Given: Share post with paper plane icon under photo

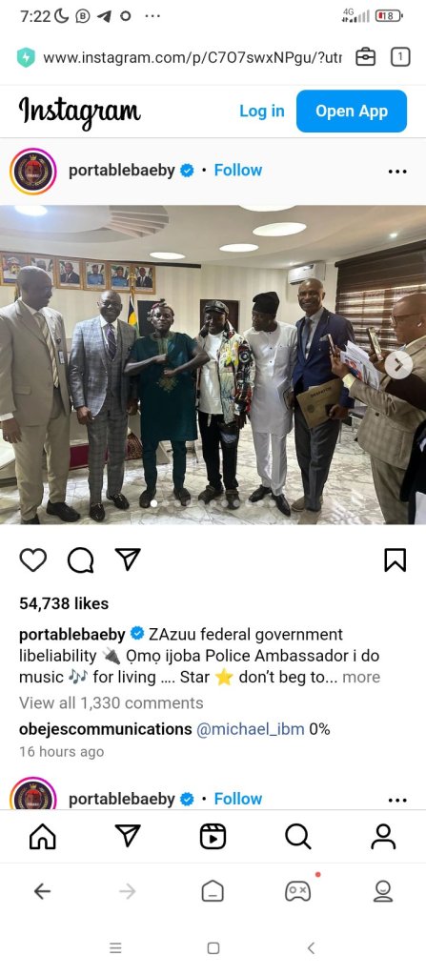Looking at the screenshot, I should (x=128, y=559).
